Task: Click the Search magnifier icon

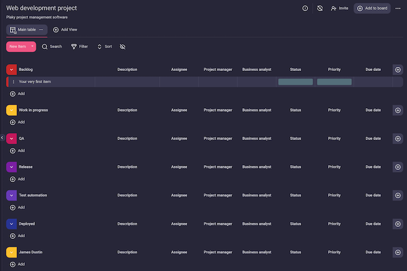Action: coord(45,47)
